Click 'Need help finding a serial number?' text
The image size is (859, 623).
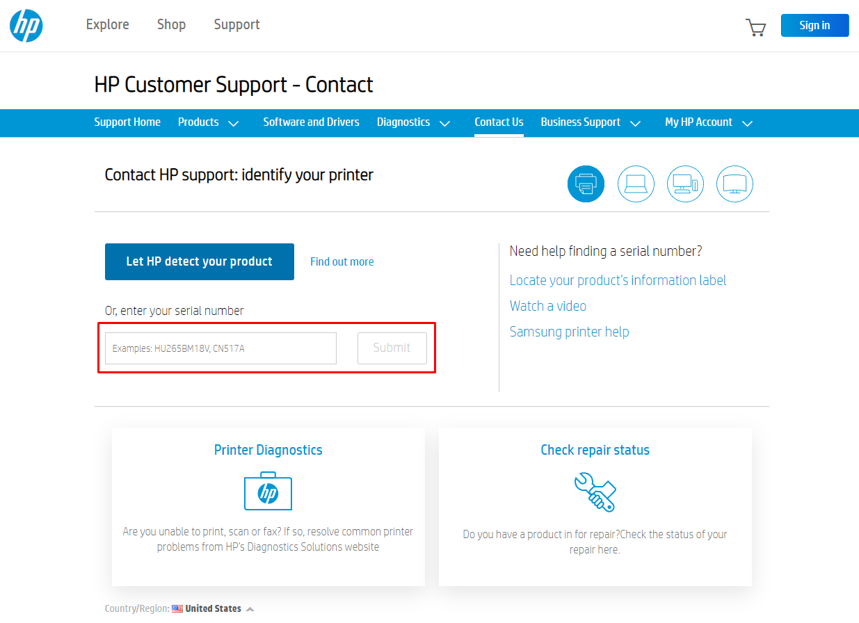point(606,251)
